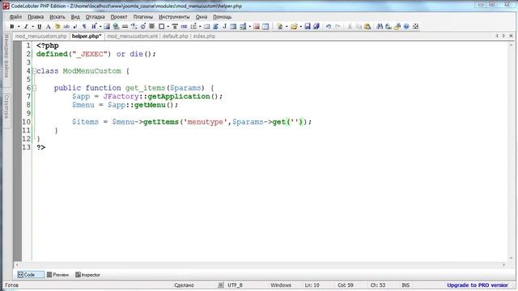Switch to mod_menucustom.xml tab

(x=133, y=36)
